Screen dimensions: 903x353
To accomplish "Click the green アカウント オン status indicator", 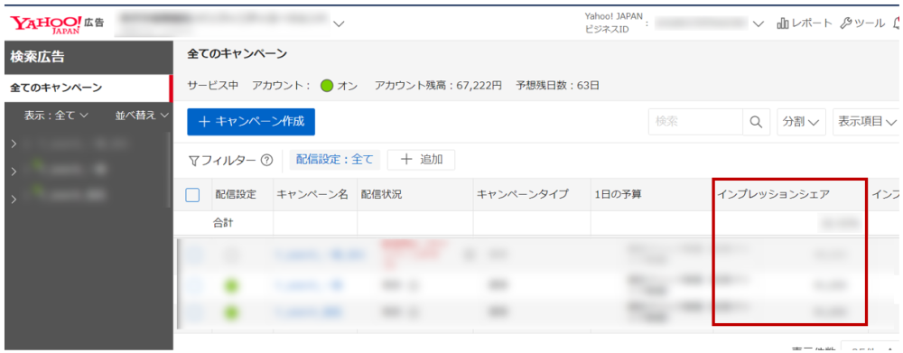I will [x=327, y=87].
